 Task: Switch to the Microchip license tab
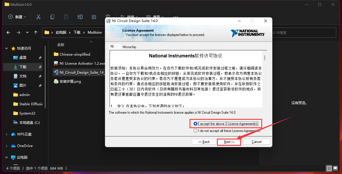click(x=129, y=47)
